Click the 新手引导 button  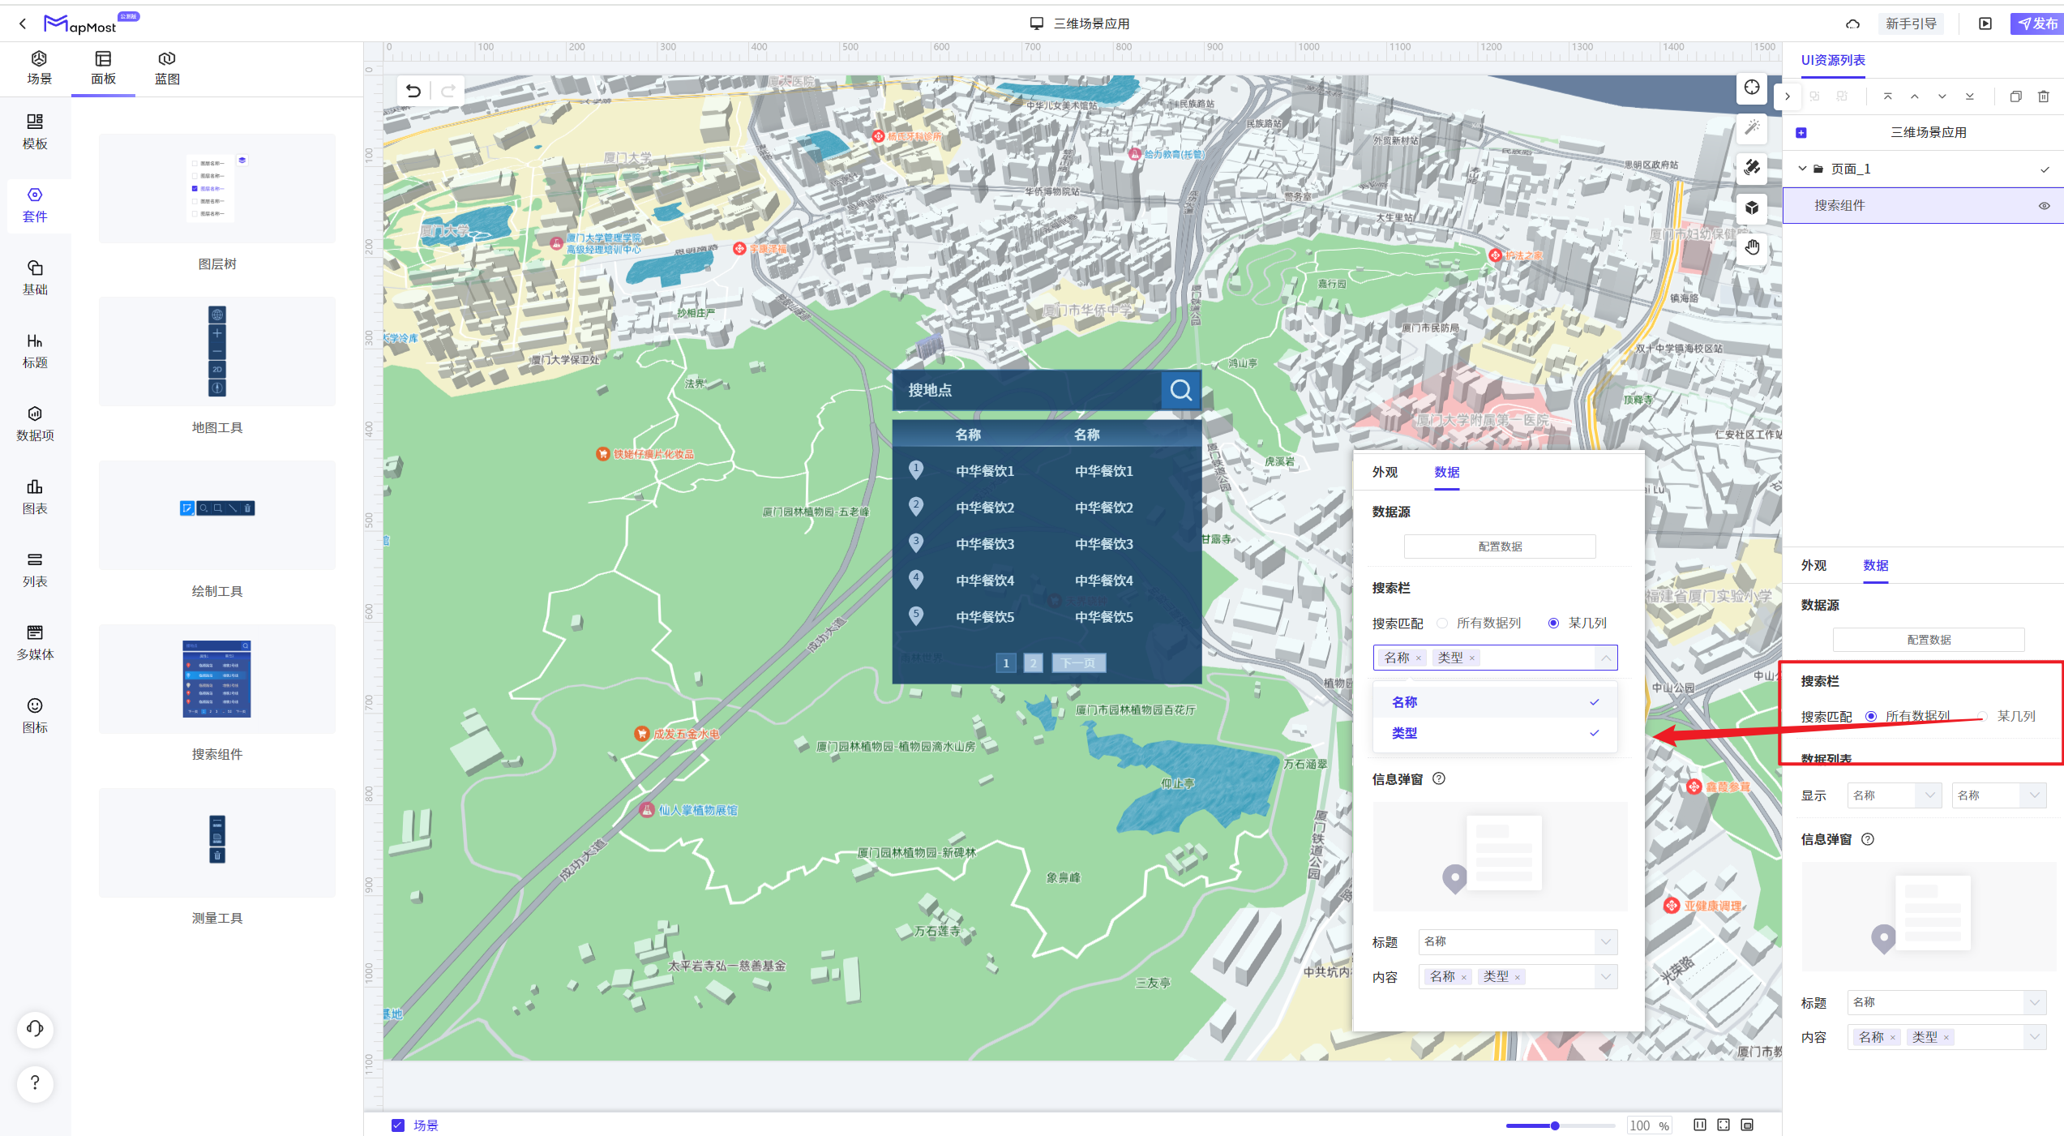click(1911, 24)
